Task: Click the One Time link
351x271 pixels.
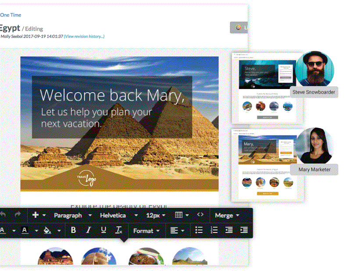Action: tap(11, 14)
